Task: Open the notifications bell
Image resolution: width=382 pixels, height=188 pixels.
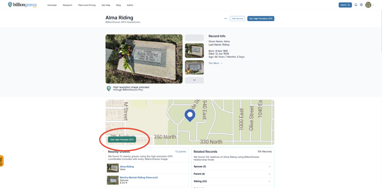Action: tap(356, 5)
